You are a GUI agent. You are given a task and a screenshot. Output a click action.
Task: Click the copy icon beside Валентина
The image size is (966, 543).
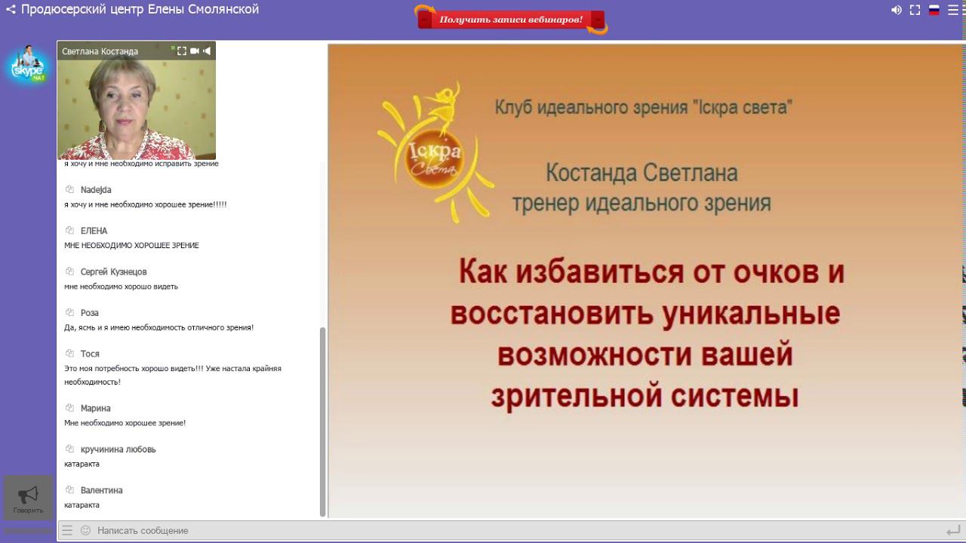[x=69, y=490]
